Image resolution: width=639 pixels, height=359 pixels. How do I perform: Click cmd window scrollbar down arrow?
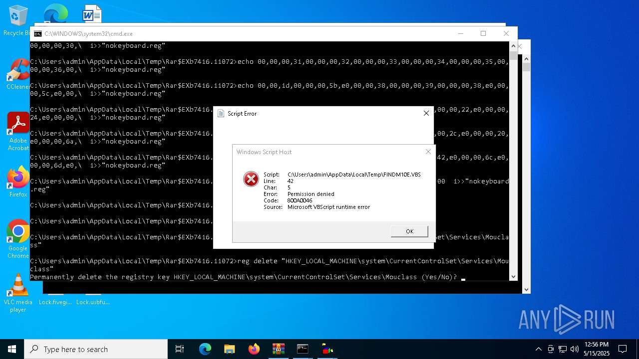(513, 276)
